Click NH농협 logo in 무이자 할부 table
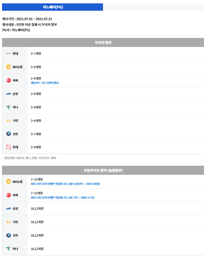 [9, 67]
